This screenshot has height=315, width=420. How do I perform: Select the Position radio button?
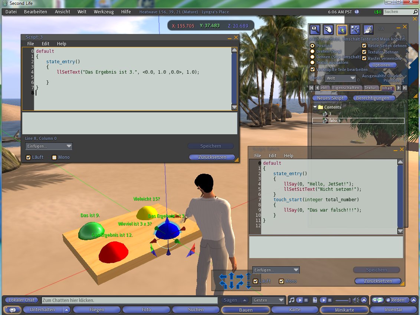pyautogui.click(x=312, y=46)
